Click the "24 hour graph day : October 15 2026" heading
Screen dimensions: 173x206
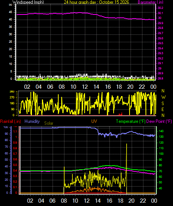point(97,2)
